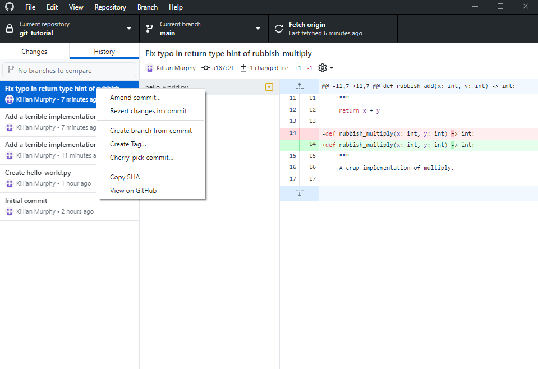Image resolution: width=538 pixels, height=369 pixels.
Task: Expand diff upward with the arrow icon
Action: pos(300,86)
